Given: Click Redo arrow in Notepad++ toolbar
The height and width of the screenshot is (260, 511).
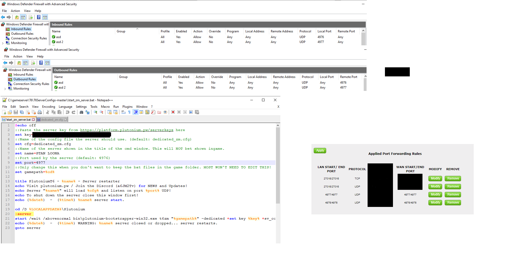Looking at the screenshot, I should point(74,112).
